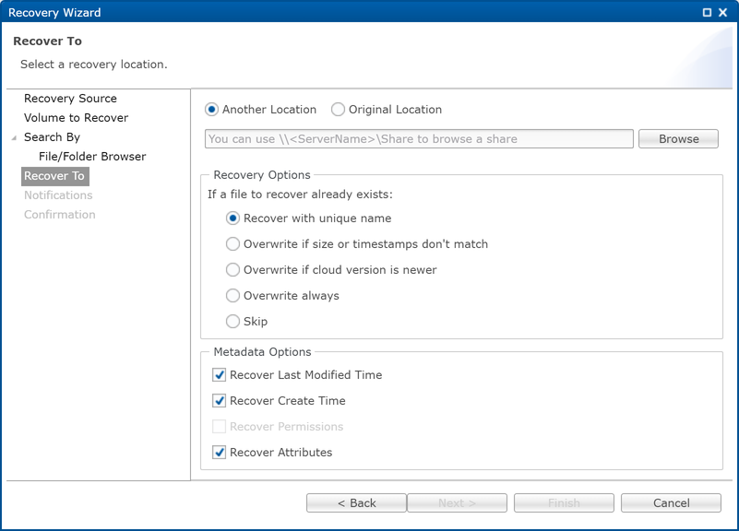Choose Overwrite if cloud version is newer
The image size is (739, 531).
(232, 270)
